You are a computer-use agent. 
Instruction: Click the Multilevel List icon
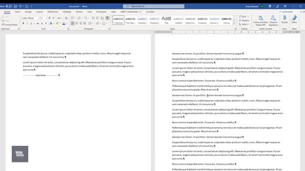[x=86, y=18]
